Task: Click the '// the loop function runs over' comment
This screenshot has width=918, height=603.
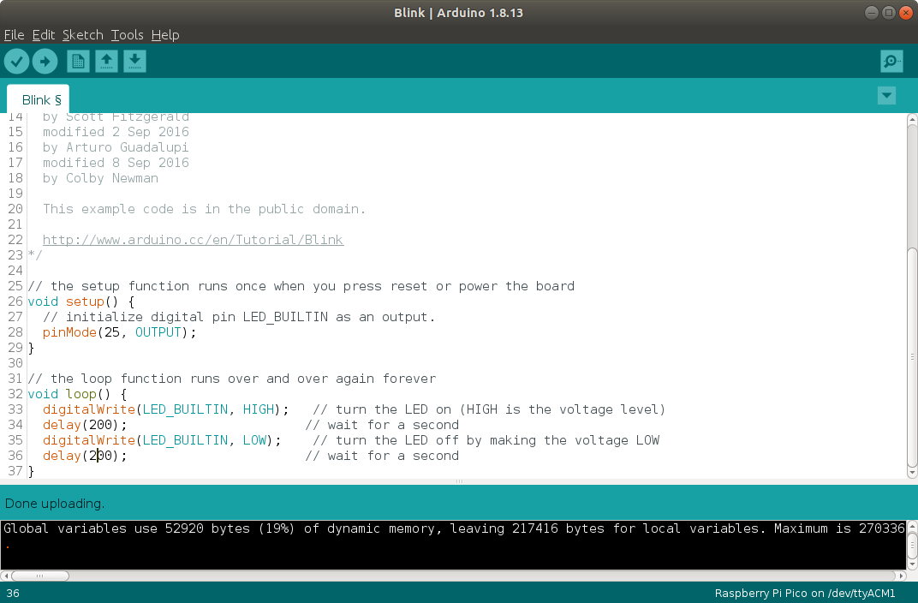Action: coord(232,379)
